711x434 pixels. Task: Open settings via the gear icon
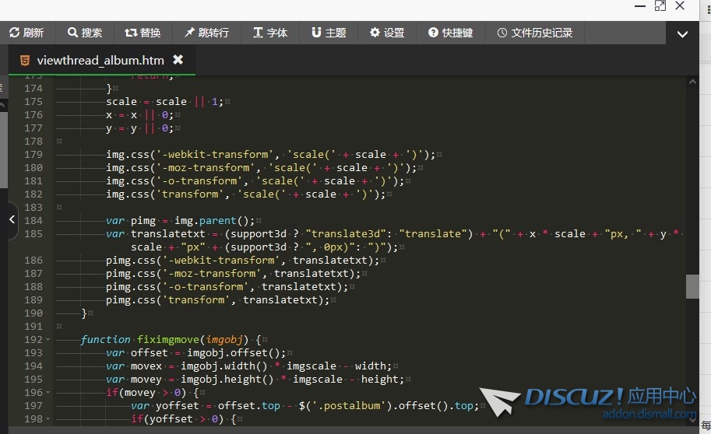(375, 33)
